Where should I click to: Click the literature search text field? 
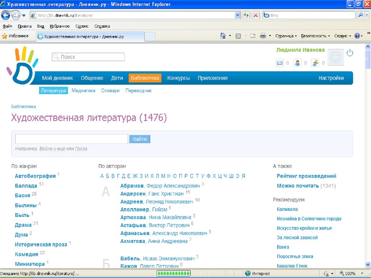71,139
